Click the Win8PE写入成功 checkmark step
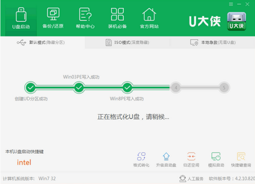The image size is (255, 184). click(127, 88)
